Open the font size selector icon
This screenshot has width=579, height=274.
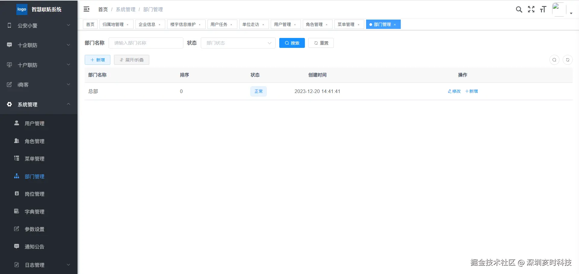pos(543,10)
